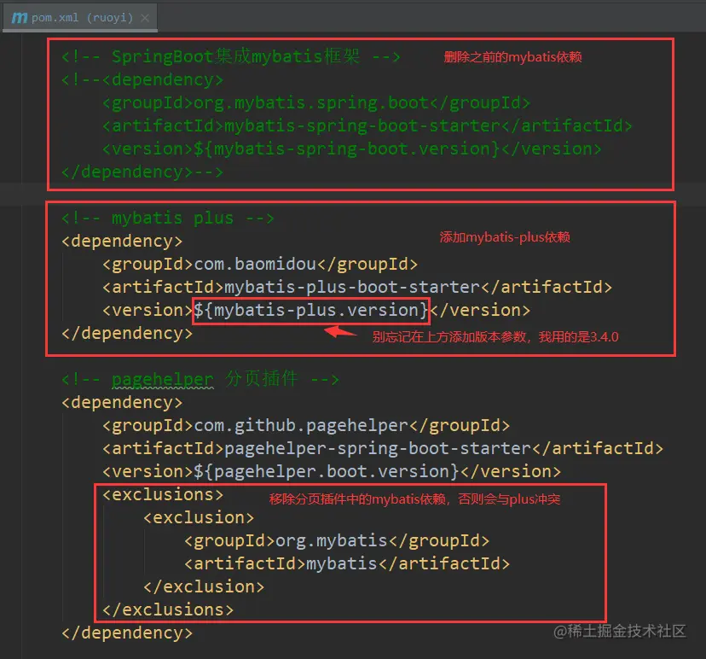The width and height of the screenshot is (706, 659).
Task: Click the ${pagehelper.boot.version} version line
Action: click(332, 471)
